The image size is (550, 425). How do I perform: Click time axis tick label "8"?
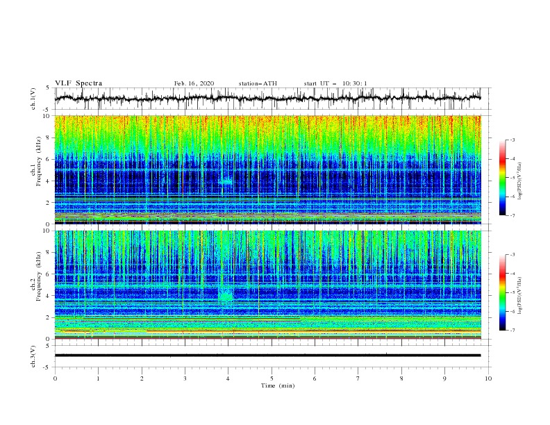(401, 378)
